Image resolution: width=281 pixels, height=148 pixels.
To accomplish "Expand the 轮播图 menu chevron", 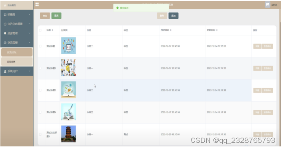I will click(30, 14).
